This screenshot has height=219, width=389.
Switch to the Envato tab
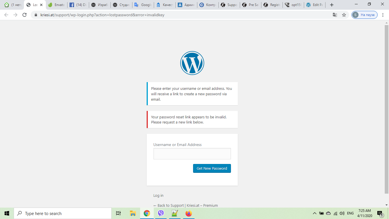[x=56, y=5]
